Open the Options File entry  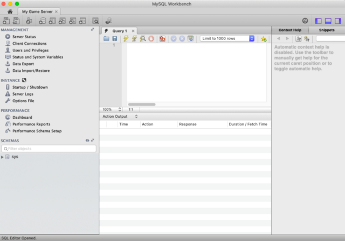tap(23, 101)
